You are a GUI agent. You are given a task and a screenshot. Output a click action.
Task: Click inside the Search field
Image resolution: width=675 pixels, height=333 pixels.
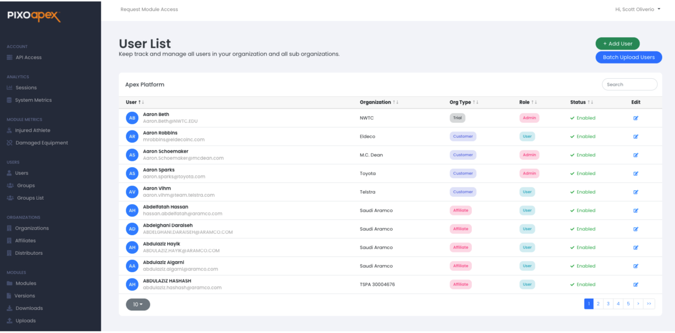tap(629, 84)
